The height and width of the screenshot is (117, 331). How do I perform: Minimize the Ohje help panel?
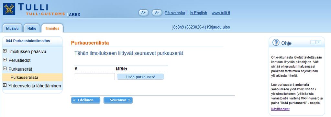pos(313,42)
